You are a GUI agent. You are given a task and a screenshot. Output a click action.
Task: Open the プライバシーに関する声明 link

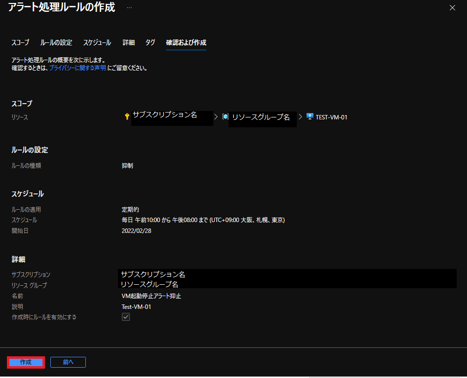tap(78, 68)
